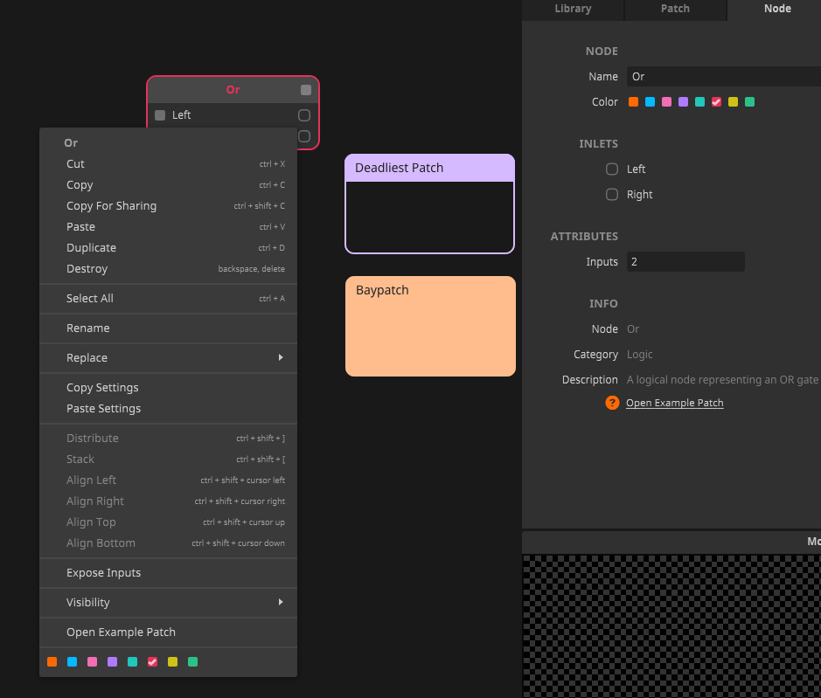Choose the blue swatch in the context menu
Image resolution: width=821 pixels, height=698 pixels.
[x=73, y=662]
